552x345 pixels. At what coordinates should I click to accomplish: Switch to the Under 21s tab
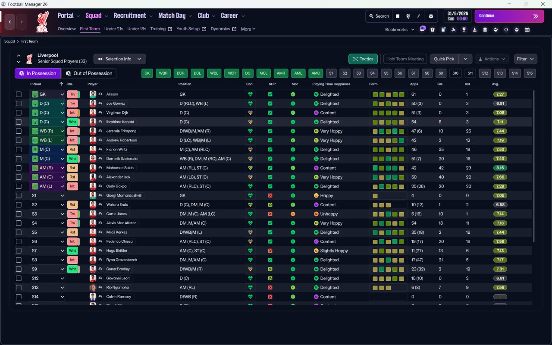tap(114, 29)
